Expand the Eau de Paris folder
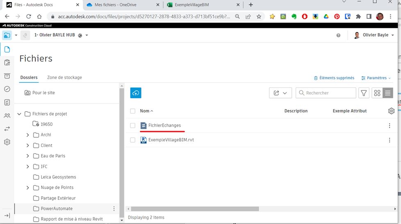 pos(27,156)
